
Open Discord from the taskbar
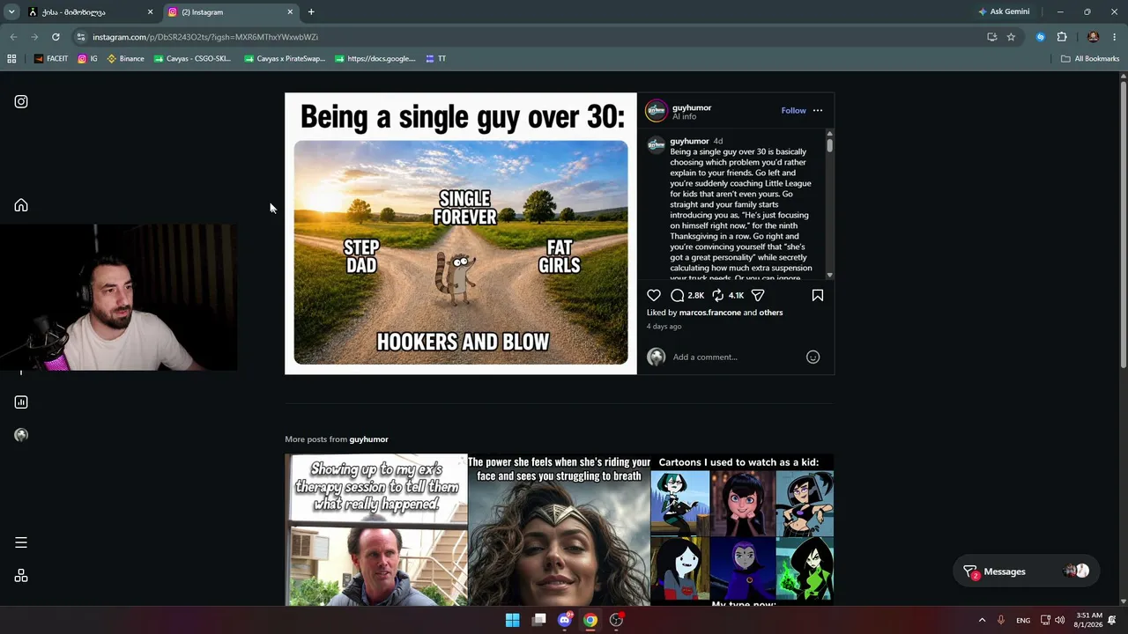[x=565, y=620]
